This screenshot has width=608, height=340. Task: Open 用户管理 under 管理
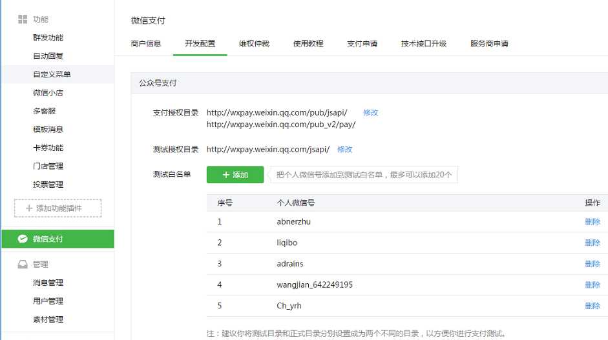[x=48, y=301]
